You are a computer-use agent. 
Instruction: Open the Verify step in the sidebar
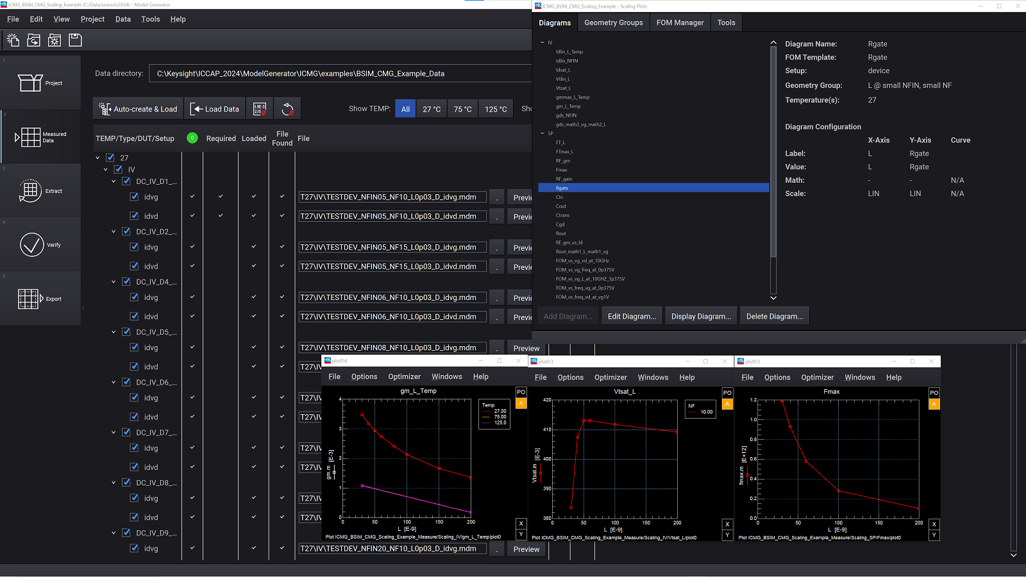(40, 244)
